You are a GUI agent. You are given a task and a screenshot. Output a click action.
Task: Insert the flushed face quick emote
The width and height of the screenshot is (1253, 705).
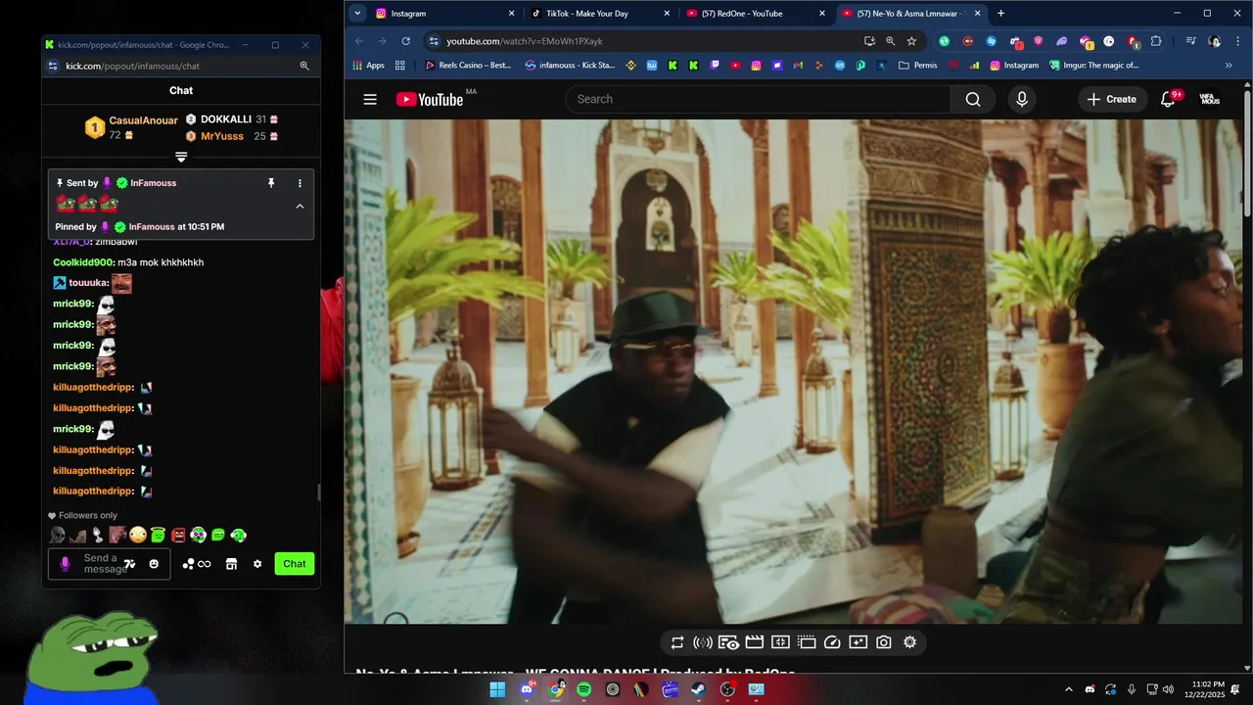(137, 535)
